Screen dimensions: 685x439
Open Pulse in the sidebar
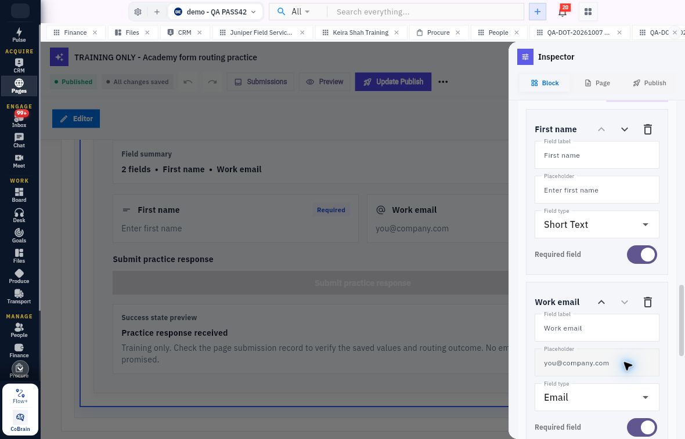19,35
